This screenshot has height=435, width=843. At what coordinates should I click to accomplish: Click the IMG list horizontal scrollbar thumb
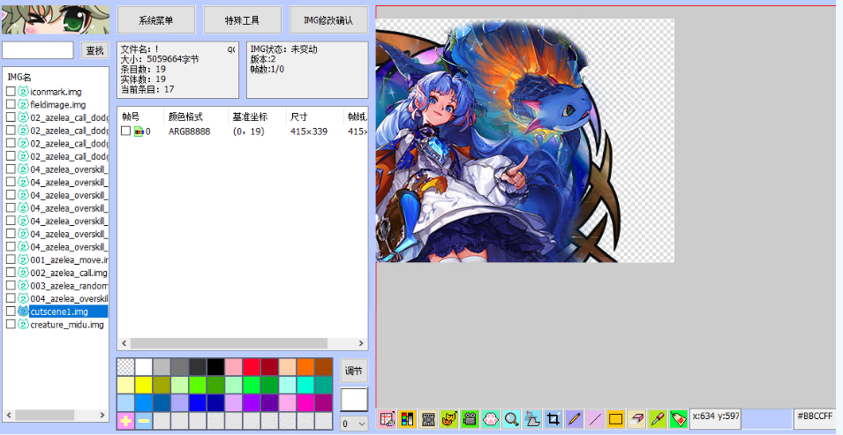point(45,415)
